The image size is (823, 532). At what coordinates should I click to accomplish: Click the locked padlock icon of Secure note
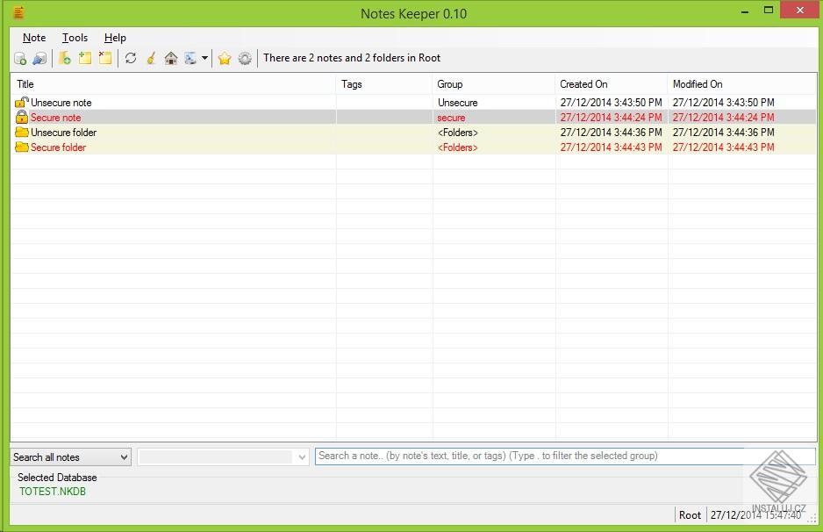(22, 117)
